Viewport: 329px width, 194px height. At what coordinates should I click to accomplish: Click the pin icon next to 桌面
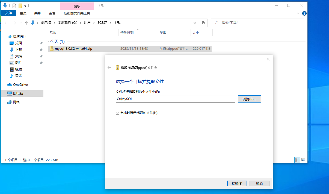(41, 43)
